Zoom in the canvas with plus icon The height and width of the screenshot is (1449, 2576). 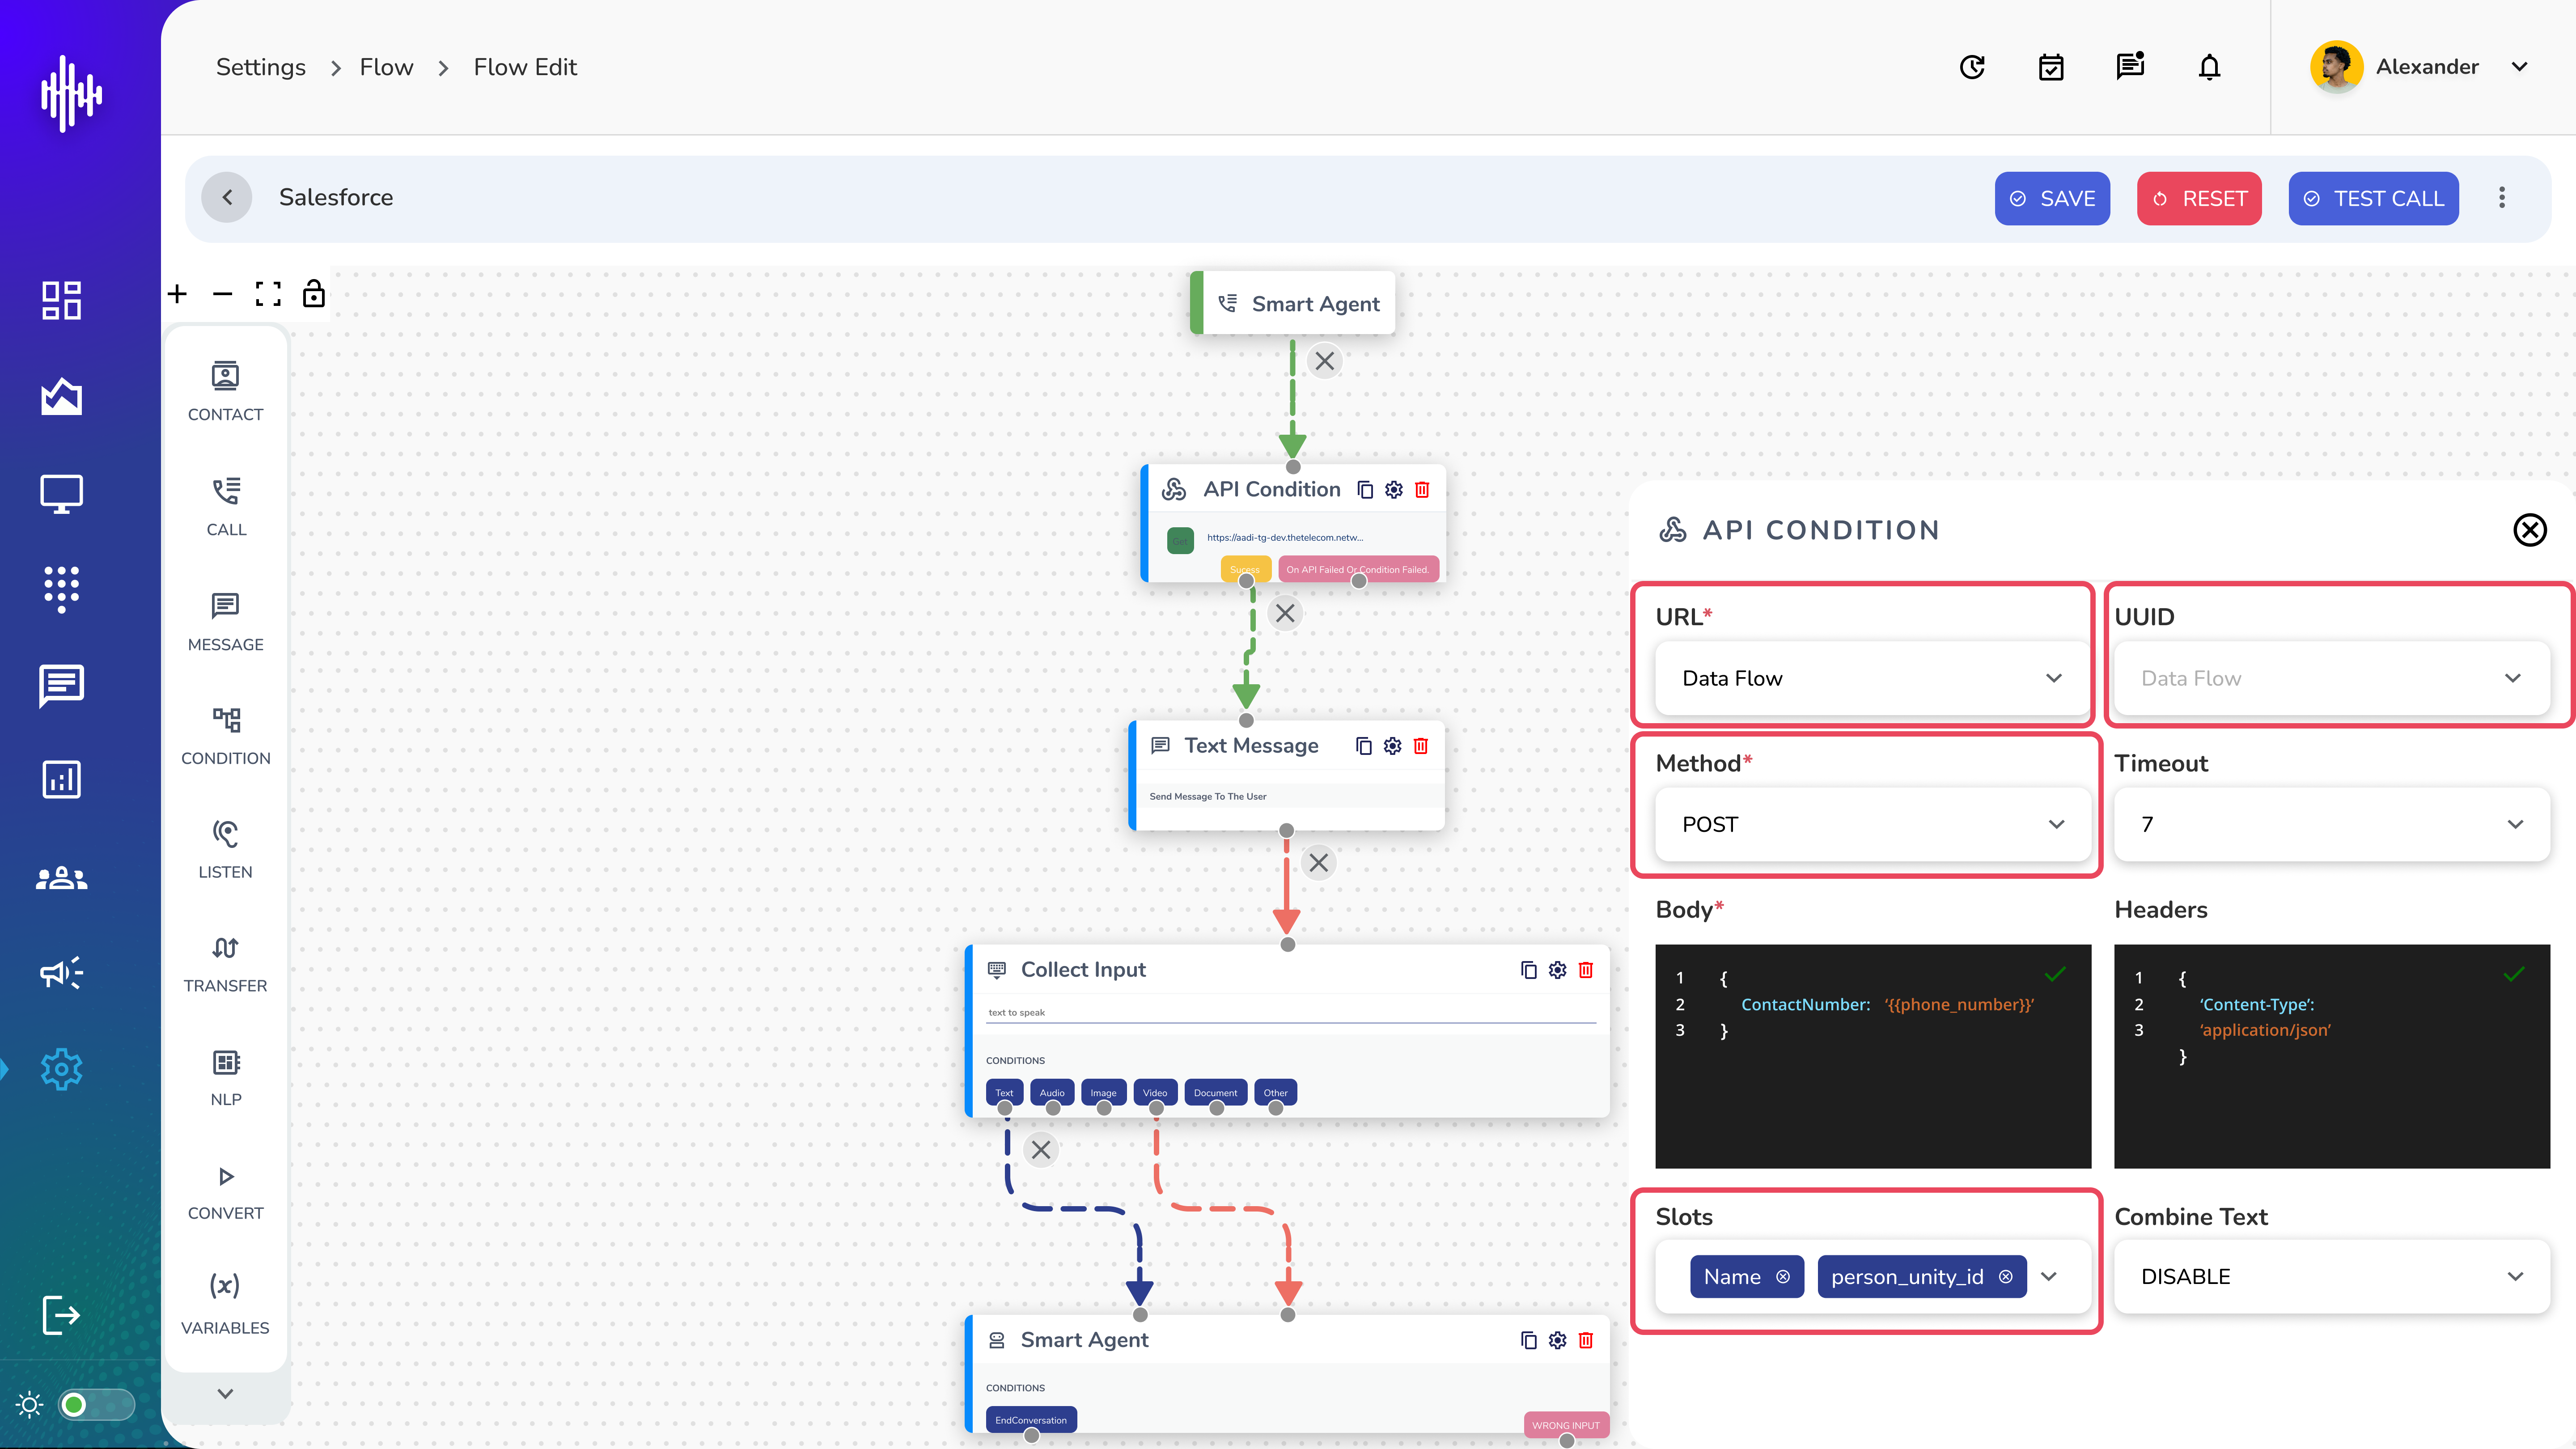point(177,294)
